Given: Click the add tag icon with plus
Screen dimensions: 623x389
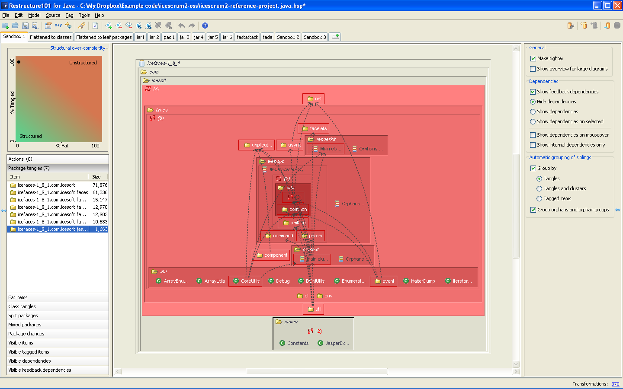Looking at the screenshot, I should tap(109, 26).
